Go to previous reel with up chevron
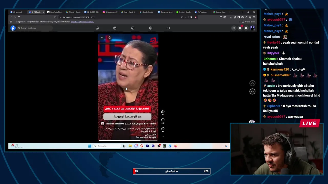This screenshot has height=184, width=328. (x=252, y=83)
